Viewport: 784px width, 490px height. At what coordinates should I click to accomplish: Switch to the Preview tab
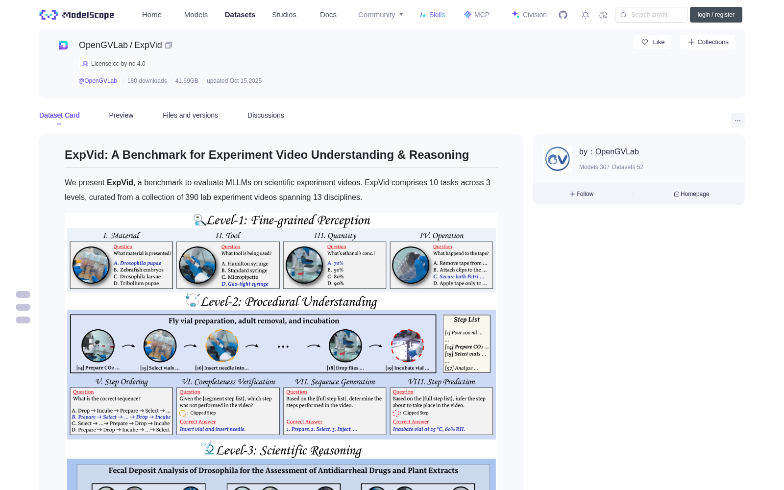[121, 115]
